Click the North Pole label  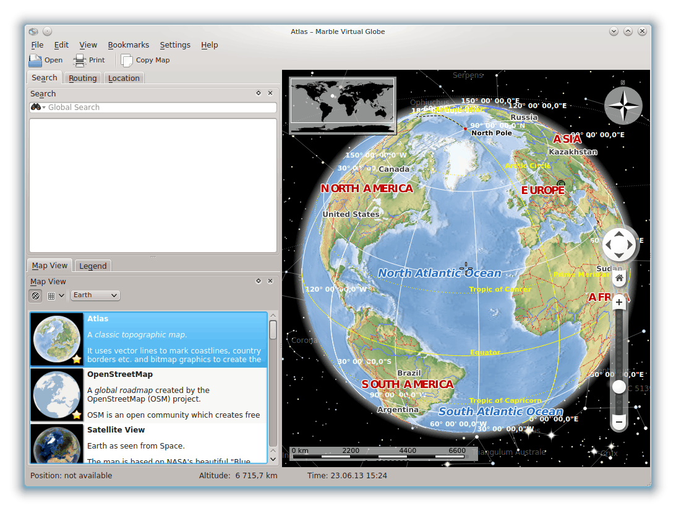coord(492,133)
